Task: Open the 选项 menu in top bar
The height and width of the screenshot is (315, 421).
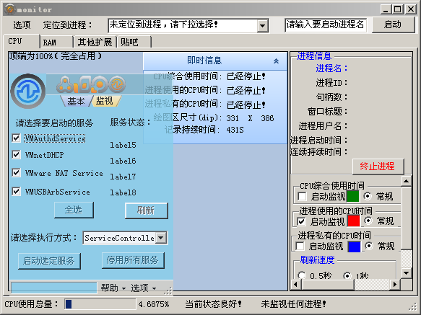Action: (22, 25)
